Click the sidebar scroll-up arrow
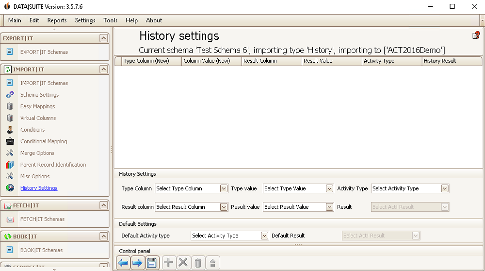The height and width of the screenshot is (271, 485). click(54, 30)
